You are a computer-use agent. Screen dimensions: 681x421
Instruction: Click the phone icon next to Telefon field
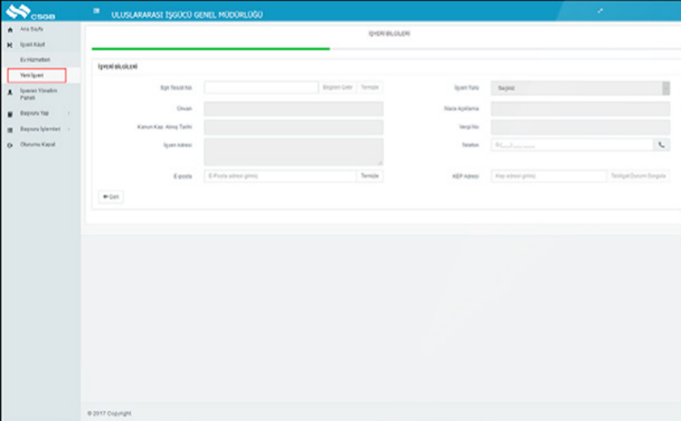(662, 144)
